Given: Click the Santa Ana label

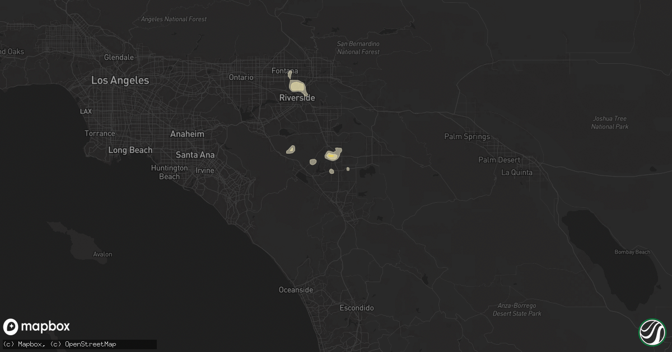Looking at the screenshot, I should click(x=195, y=155).
